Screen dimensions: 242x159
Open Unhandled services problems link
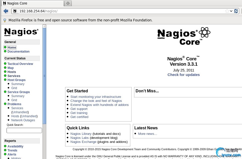pos(20,112)
